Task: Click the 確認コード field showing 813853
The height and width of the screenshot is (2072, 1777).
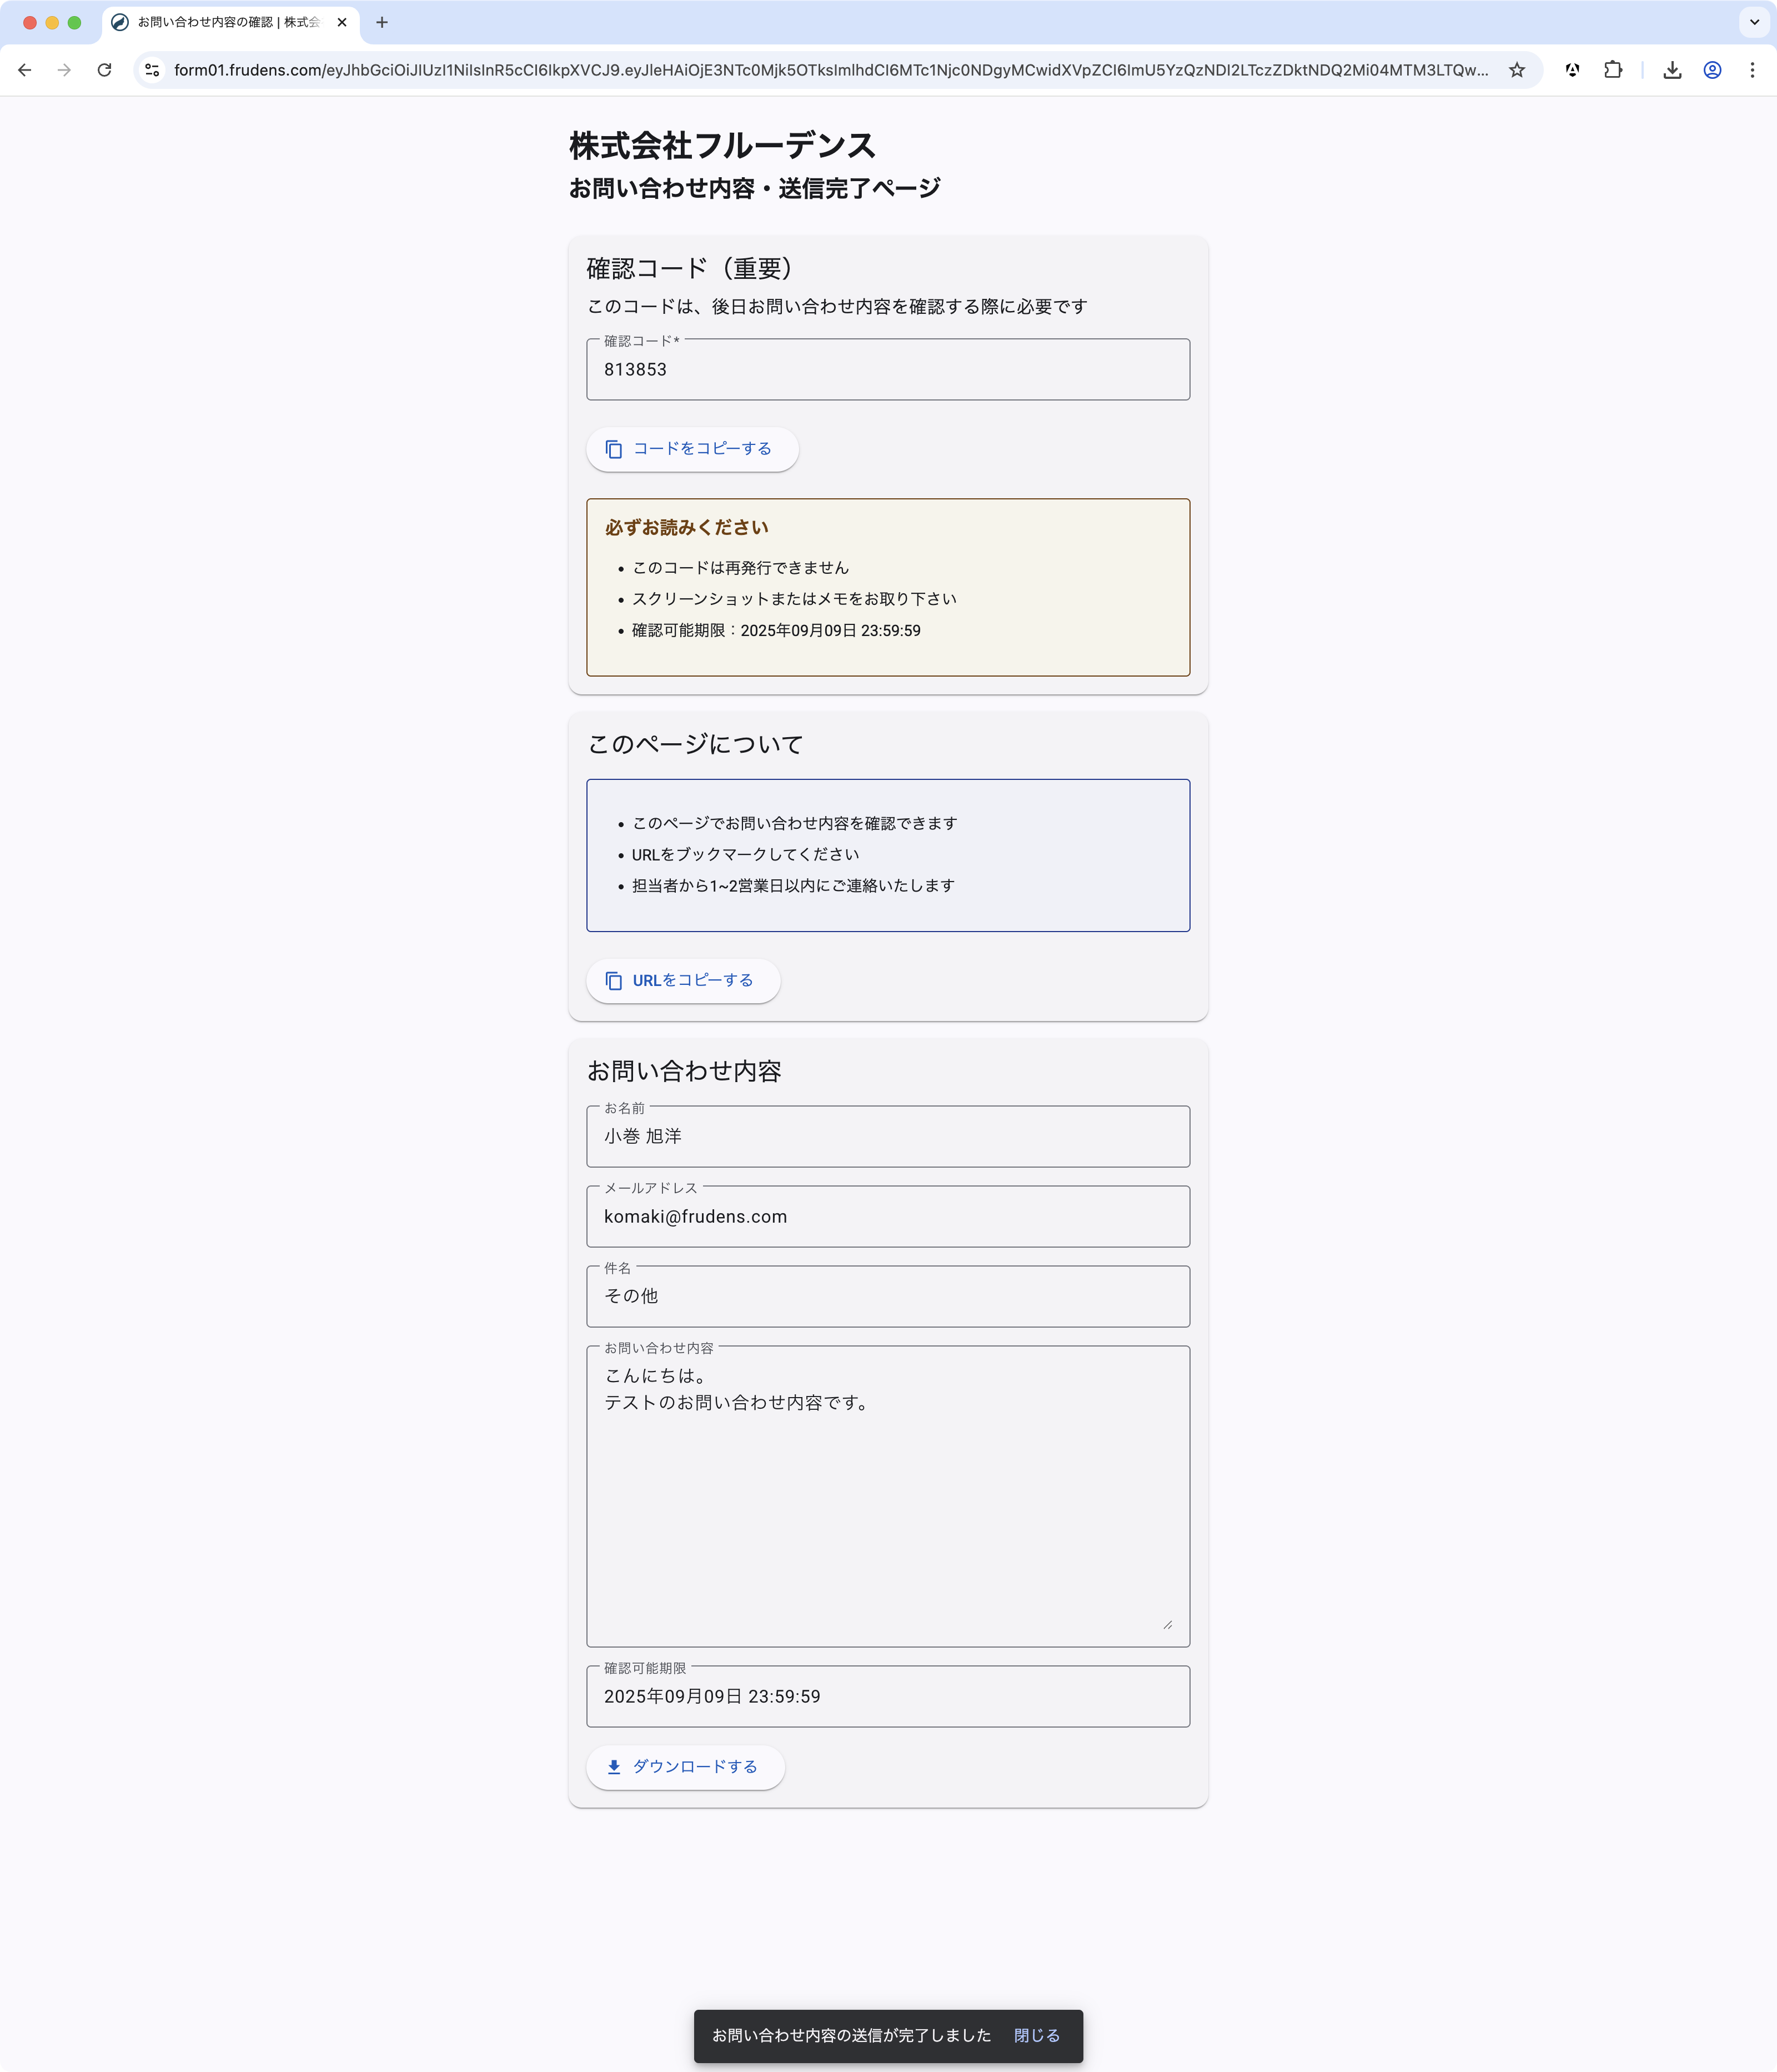Action: click(x=887, y=369)
